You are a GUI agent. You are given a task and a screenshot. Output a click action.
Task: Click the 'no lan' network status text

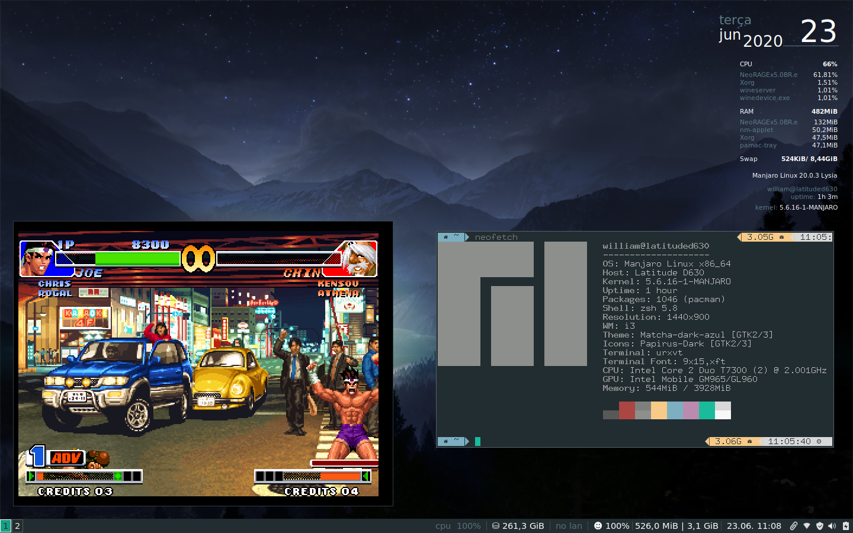pyautogui.click(x=569, y=526)
